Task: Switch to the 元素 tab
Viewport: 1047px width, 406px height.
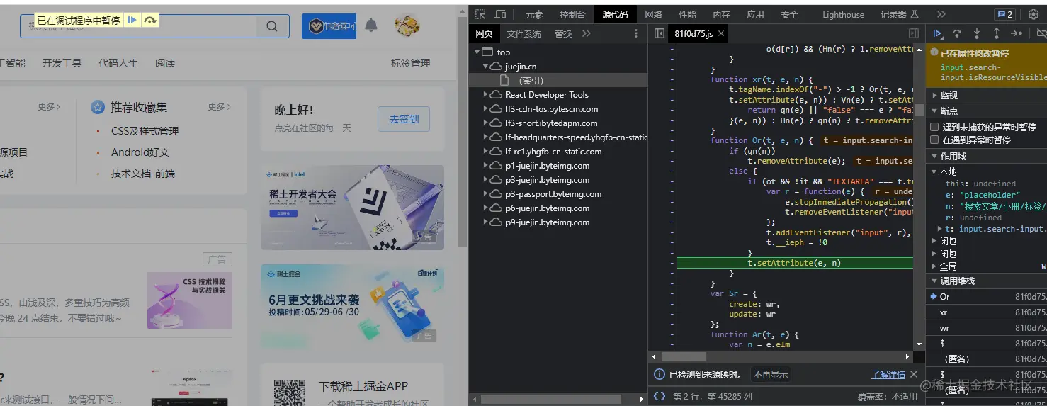Action: 534,14
